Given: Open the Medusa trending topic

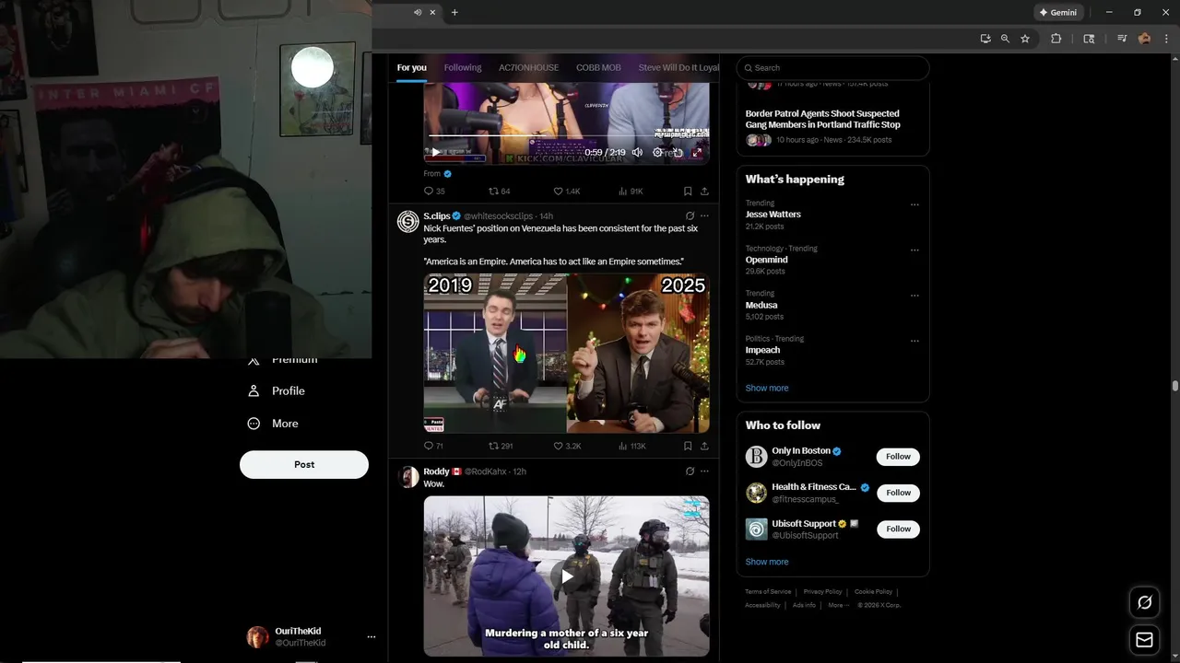Looking at the screenshot, I should pos(761,305).
